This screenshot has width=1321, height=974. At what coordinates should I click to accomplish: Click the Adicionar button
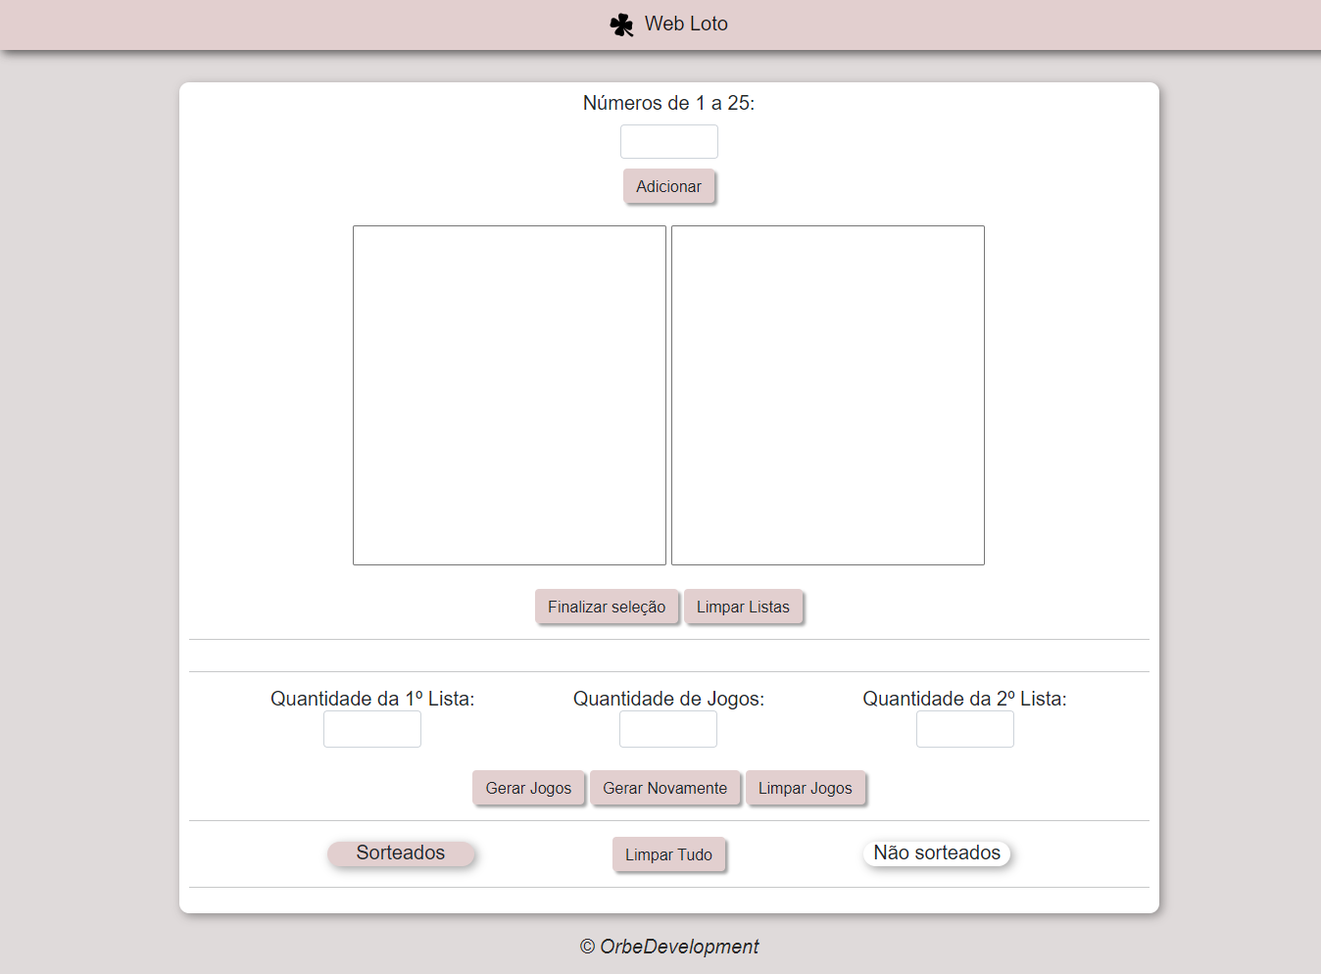coord(668,186)
